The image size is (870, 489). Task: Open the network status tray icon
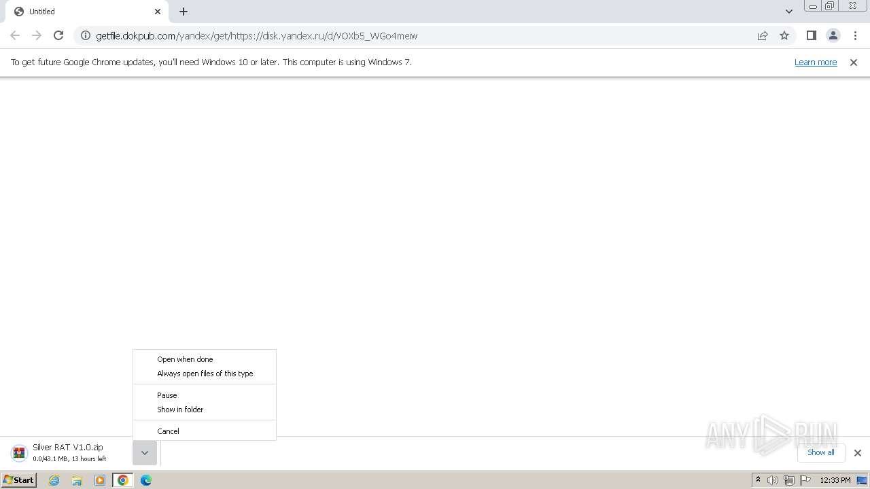[x=789, y=480]
